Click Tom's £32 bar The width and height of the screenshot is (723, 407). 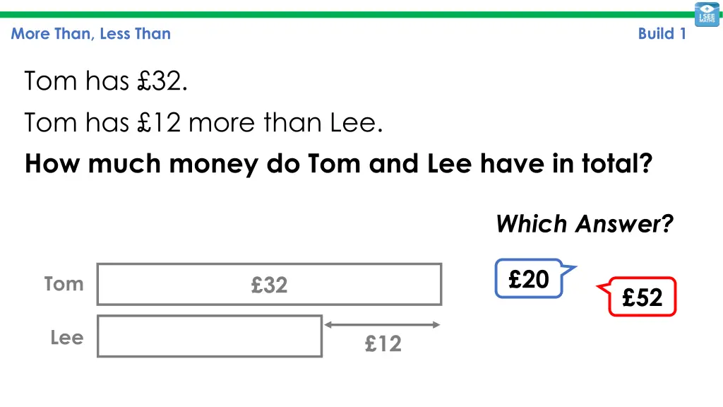pos(269,284)
